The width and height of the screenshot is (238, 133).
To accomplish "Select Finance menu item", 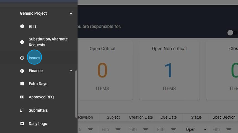I will click(36, 71).
